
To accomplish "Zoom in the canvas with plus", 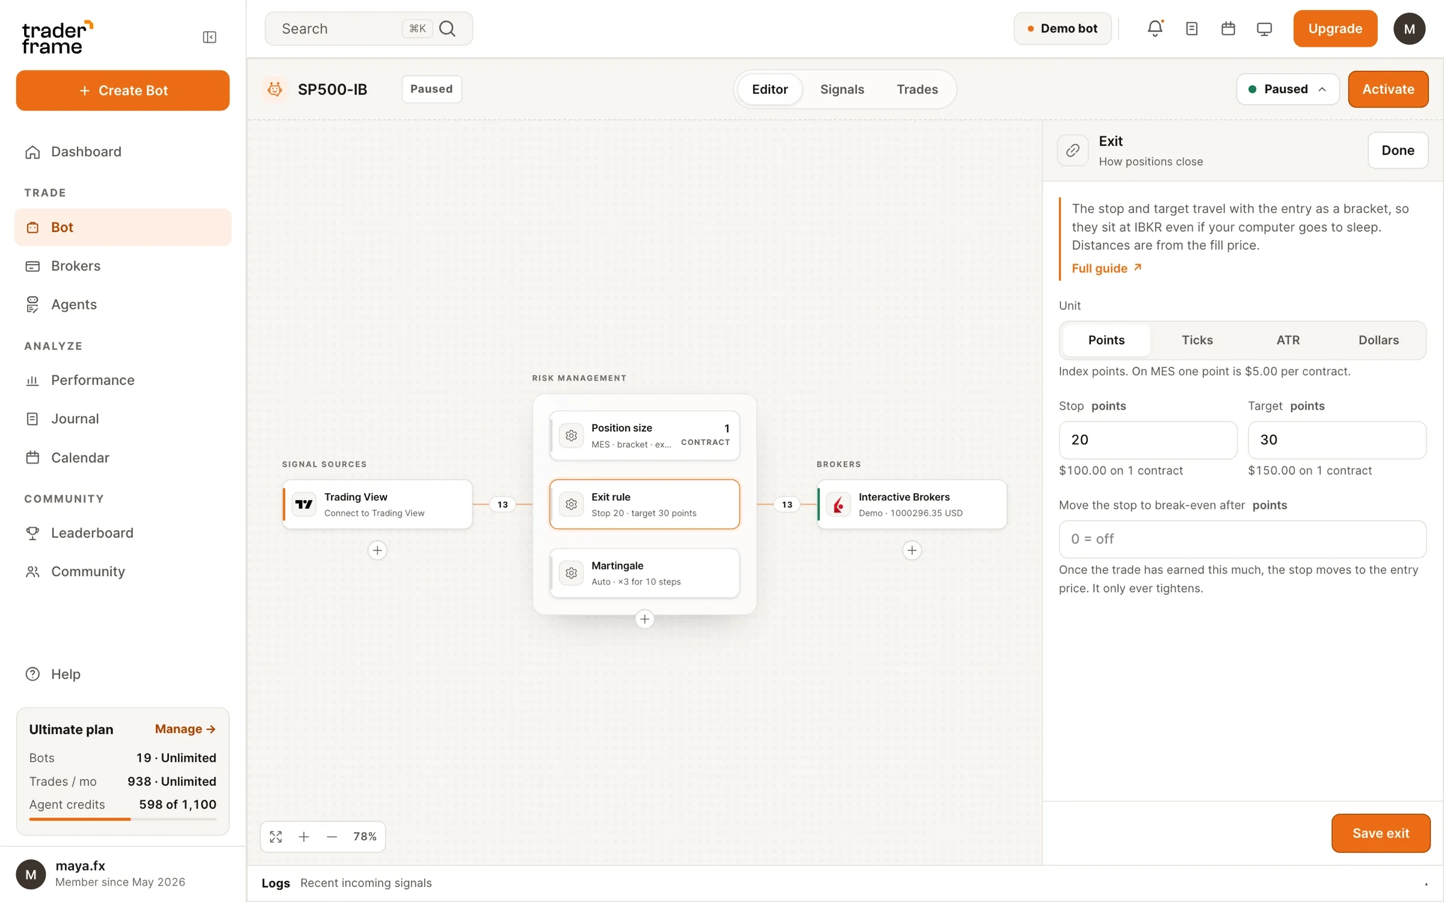I will 304,836.
